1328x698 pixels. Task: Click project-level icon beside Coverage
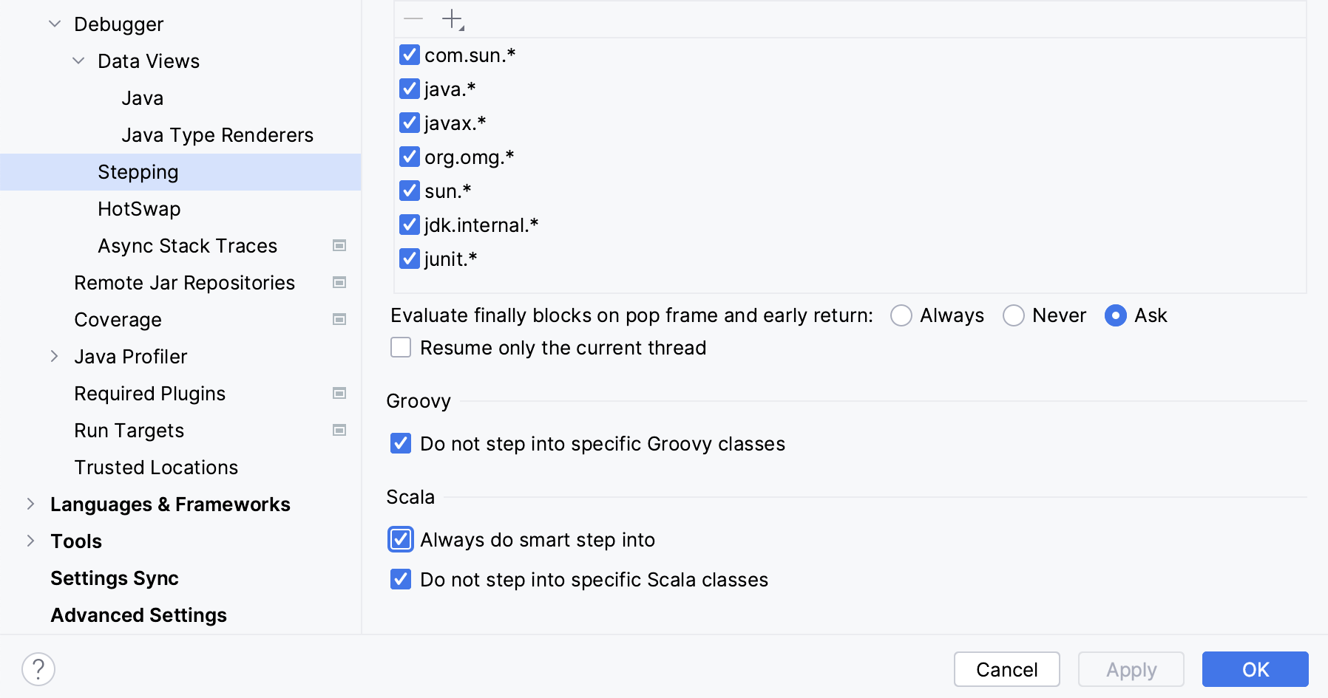coord(339,320)
